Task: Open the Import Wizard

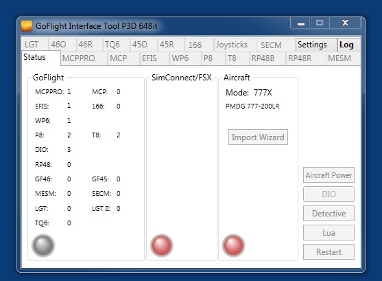Action: (258, 137)
